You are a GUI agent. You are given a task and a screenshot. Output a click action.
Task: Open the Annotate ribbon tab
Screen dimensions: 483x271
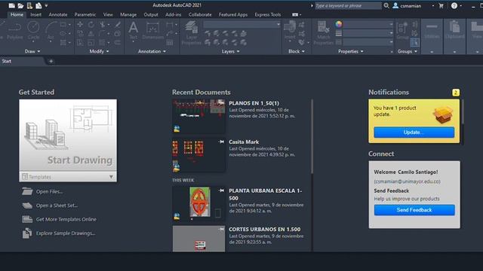coord(58,14)
